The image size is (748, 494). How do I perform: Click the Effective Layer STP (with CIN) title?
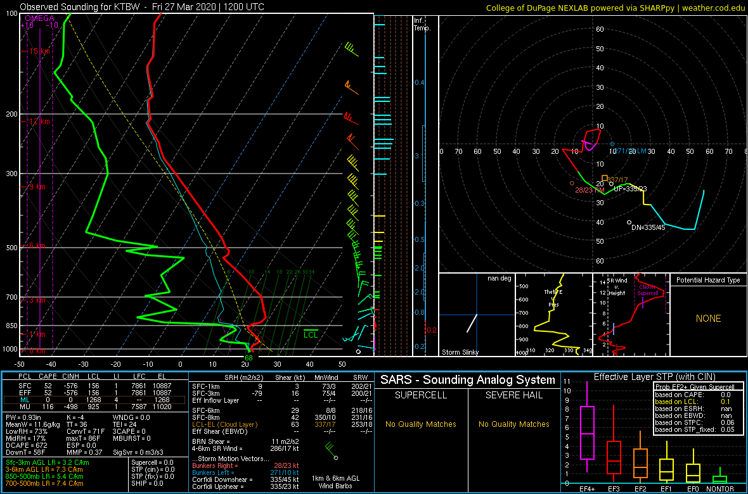point(654,377)
